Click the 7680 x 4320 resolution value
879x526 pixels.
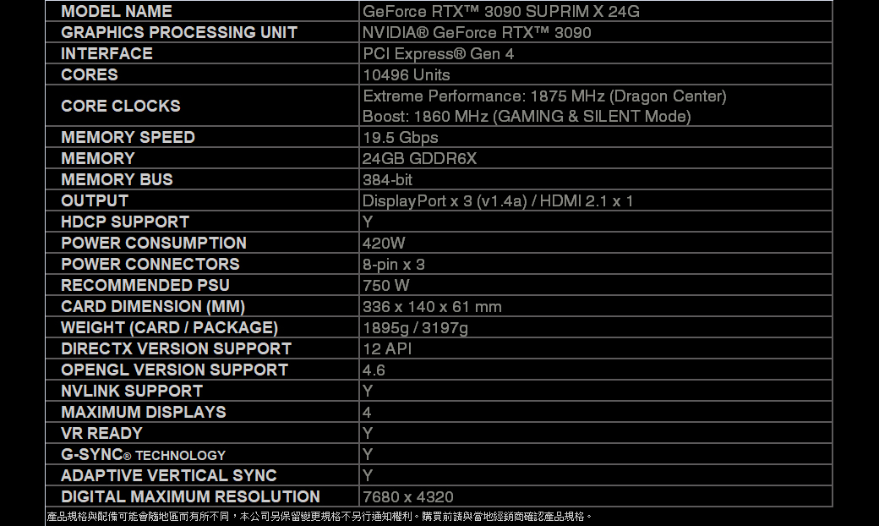(x=407, y=497)
